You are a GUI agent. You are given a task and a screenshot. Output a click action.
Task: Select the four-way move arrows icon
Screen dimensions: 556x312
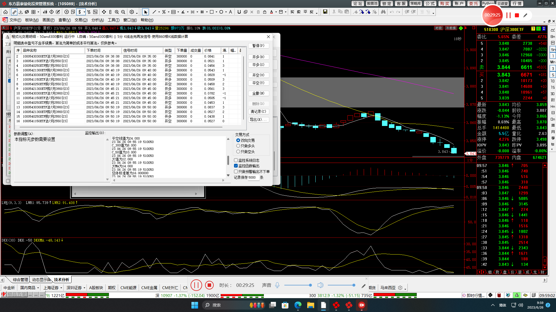click(x=104, y=12)
